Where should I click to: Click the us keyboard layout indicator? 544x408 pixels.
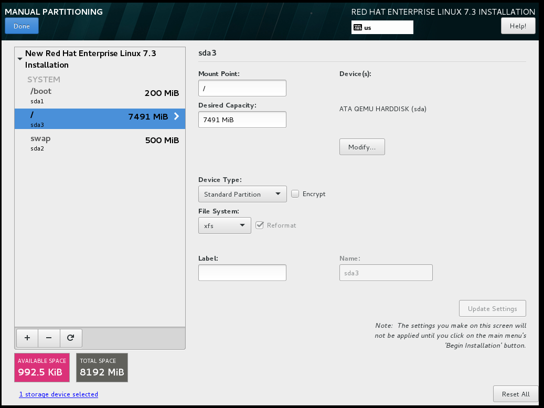[x=382, y=27]
